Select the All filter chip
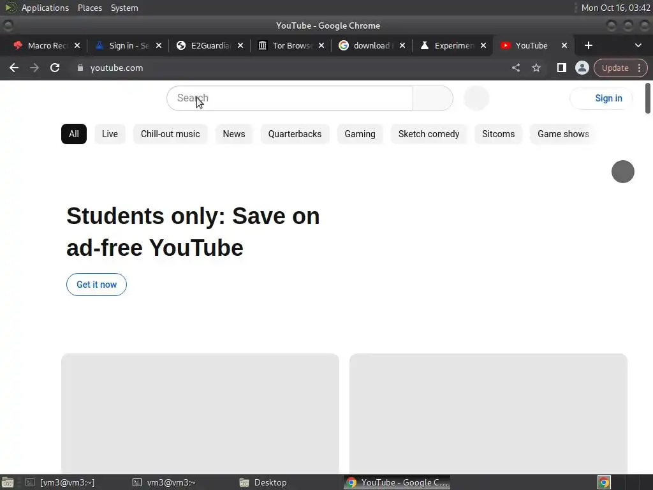Viewport: 653px width, 490px height. pyautogui.click(x=74, y=134)
